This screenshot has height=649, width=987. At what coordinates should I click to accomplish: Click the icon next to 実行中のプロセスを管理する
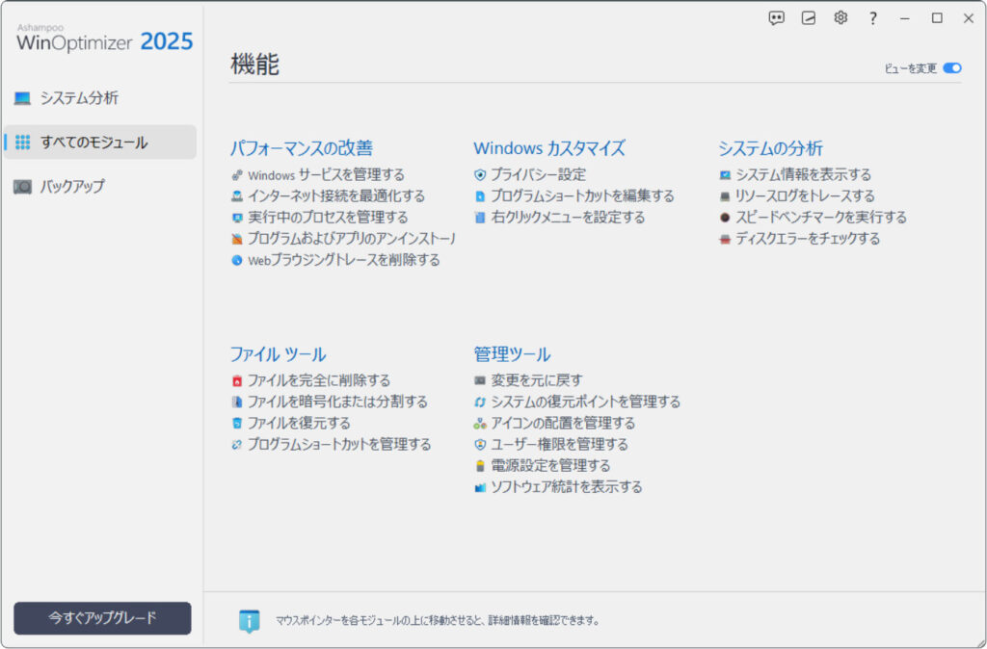click(x=237, y=218)
